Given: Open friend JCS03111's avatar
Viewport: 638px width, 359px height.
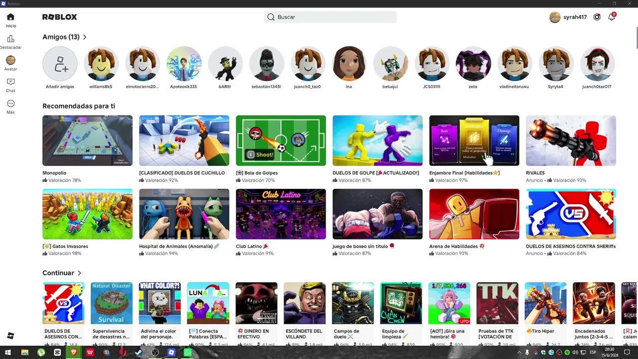Looking at the screenshot, I should click(x=432, y=64).
